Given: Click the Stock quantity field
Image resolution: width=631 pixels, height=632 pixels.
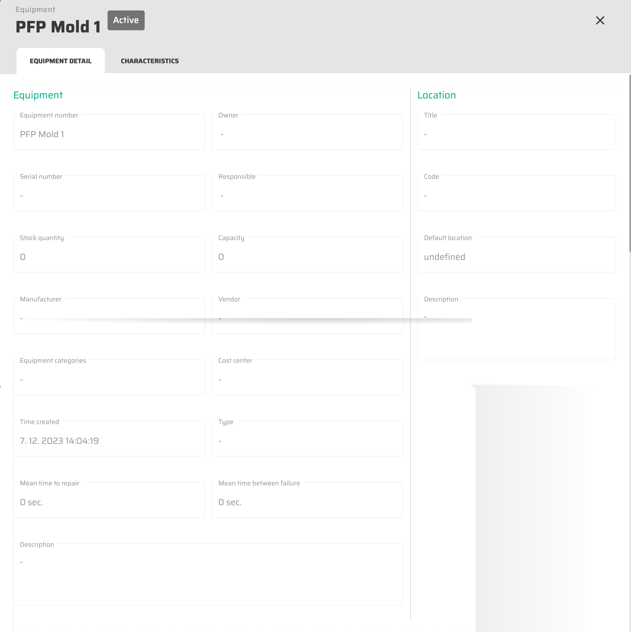Looking at the screenshot, I should tap(109, 257).
